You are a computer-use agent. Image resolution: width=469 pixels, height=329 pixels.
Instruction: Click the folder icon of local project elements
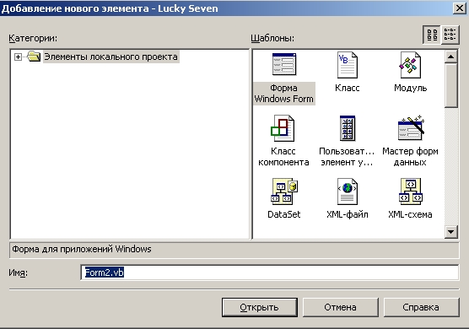click(x=34, y=57)
